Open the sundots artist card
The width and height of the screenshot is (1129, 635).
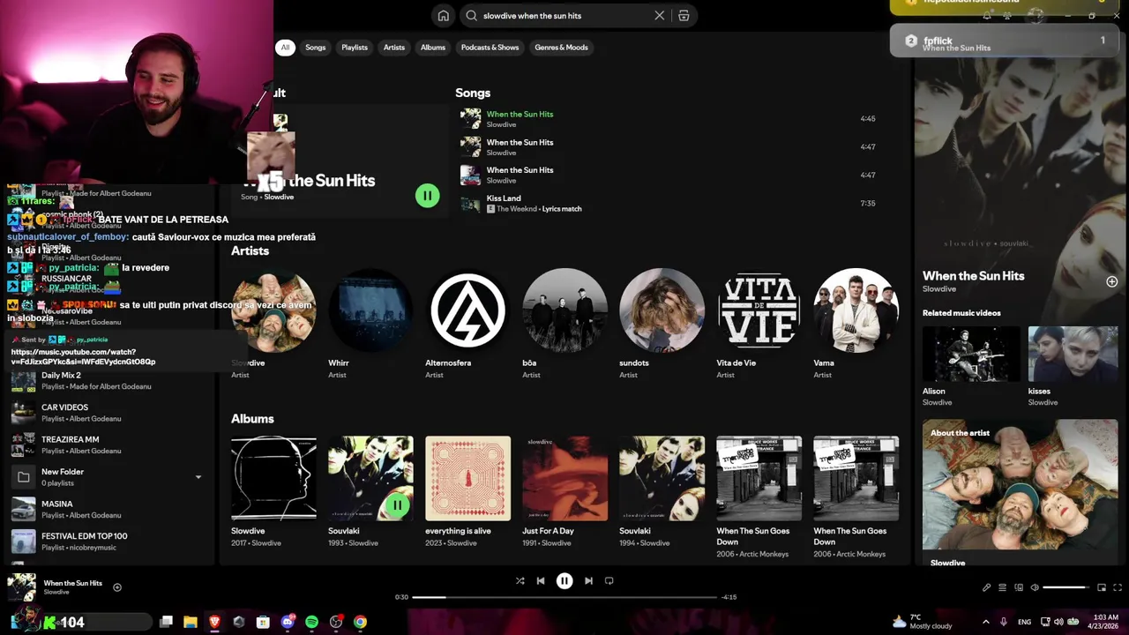(x=662, y=325)
